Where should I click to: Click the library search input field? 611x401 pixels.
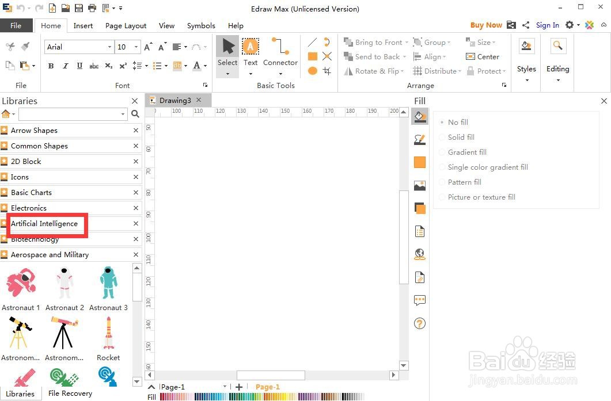[x=69, y=114]
